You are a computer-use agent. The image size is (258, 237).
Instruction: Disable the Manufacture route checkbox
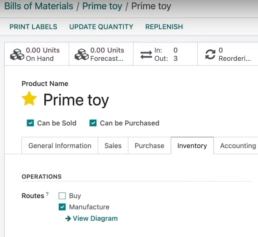[62, 207]
